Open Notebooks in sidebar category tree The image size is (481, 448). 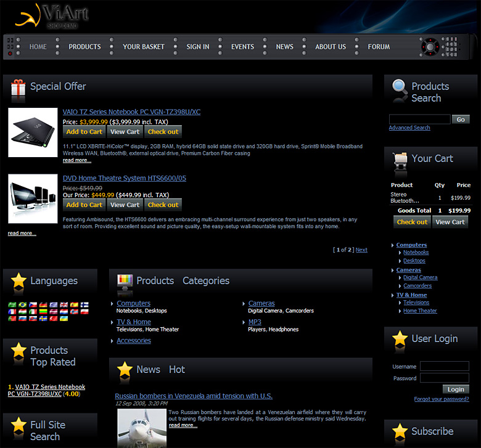pos(416,253)
